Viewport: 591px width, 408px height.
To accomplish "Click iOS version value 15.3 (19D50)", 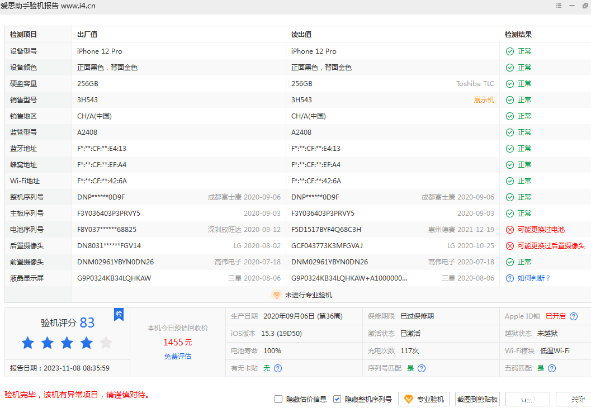I will 282,334.
